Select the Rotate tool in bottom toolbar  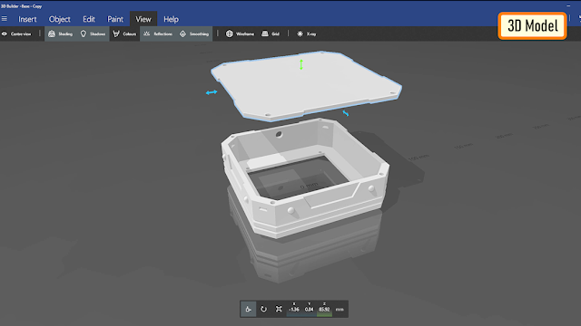pyautogui.click(x=263, y=309)
